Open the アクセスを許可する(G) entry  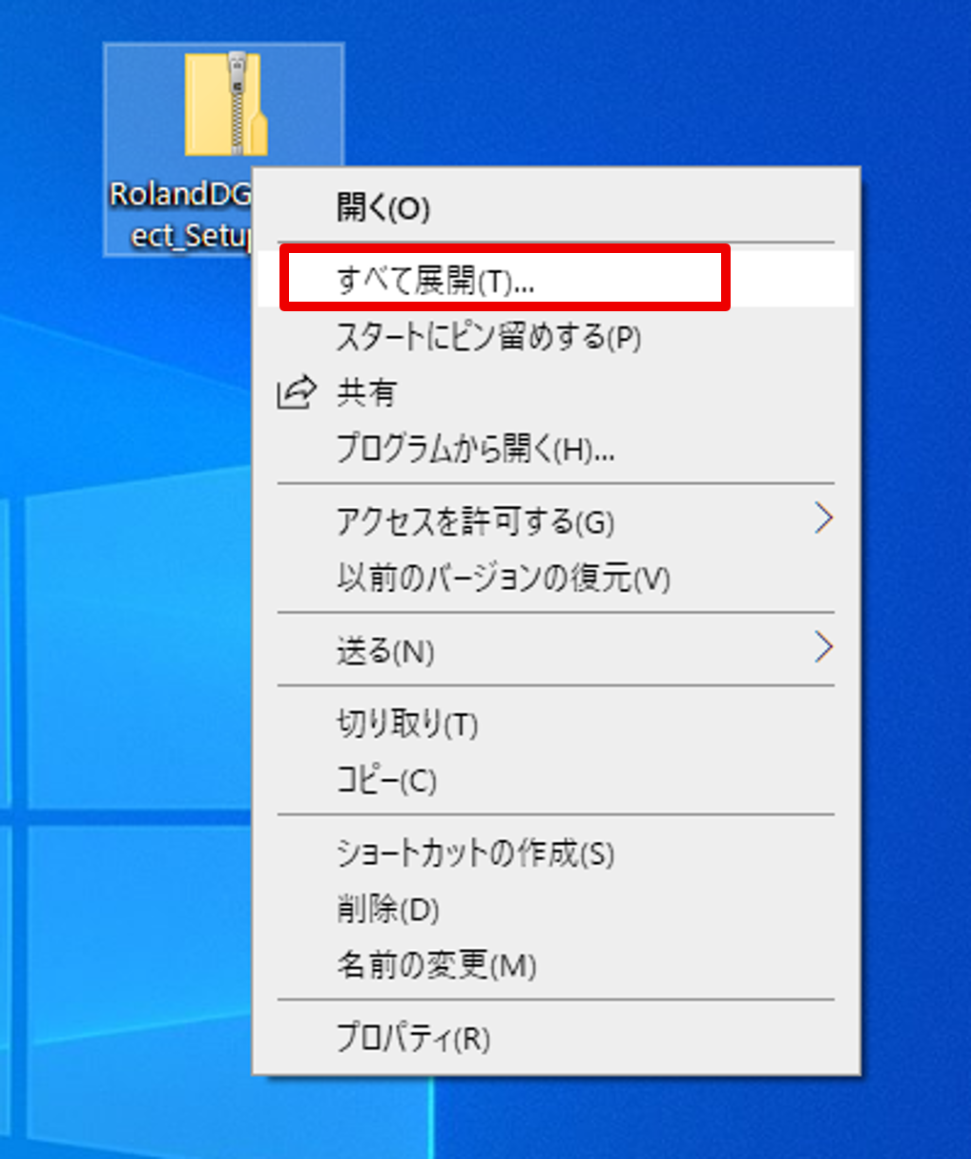tap(556, 521)
